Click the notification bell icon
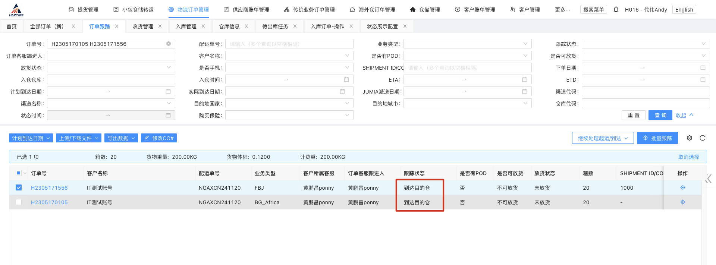Image resolution: width=716 pixels, height=265 pixels. point(616,10)
